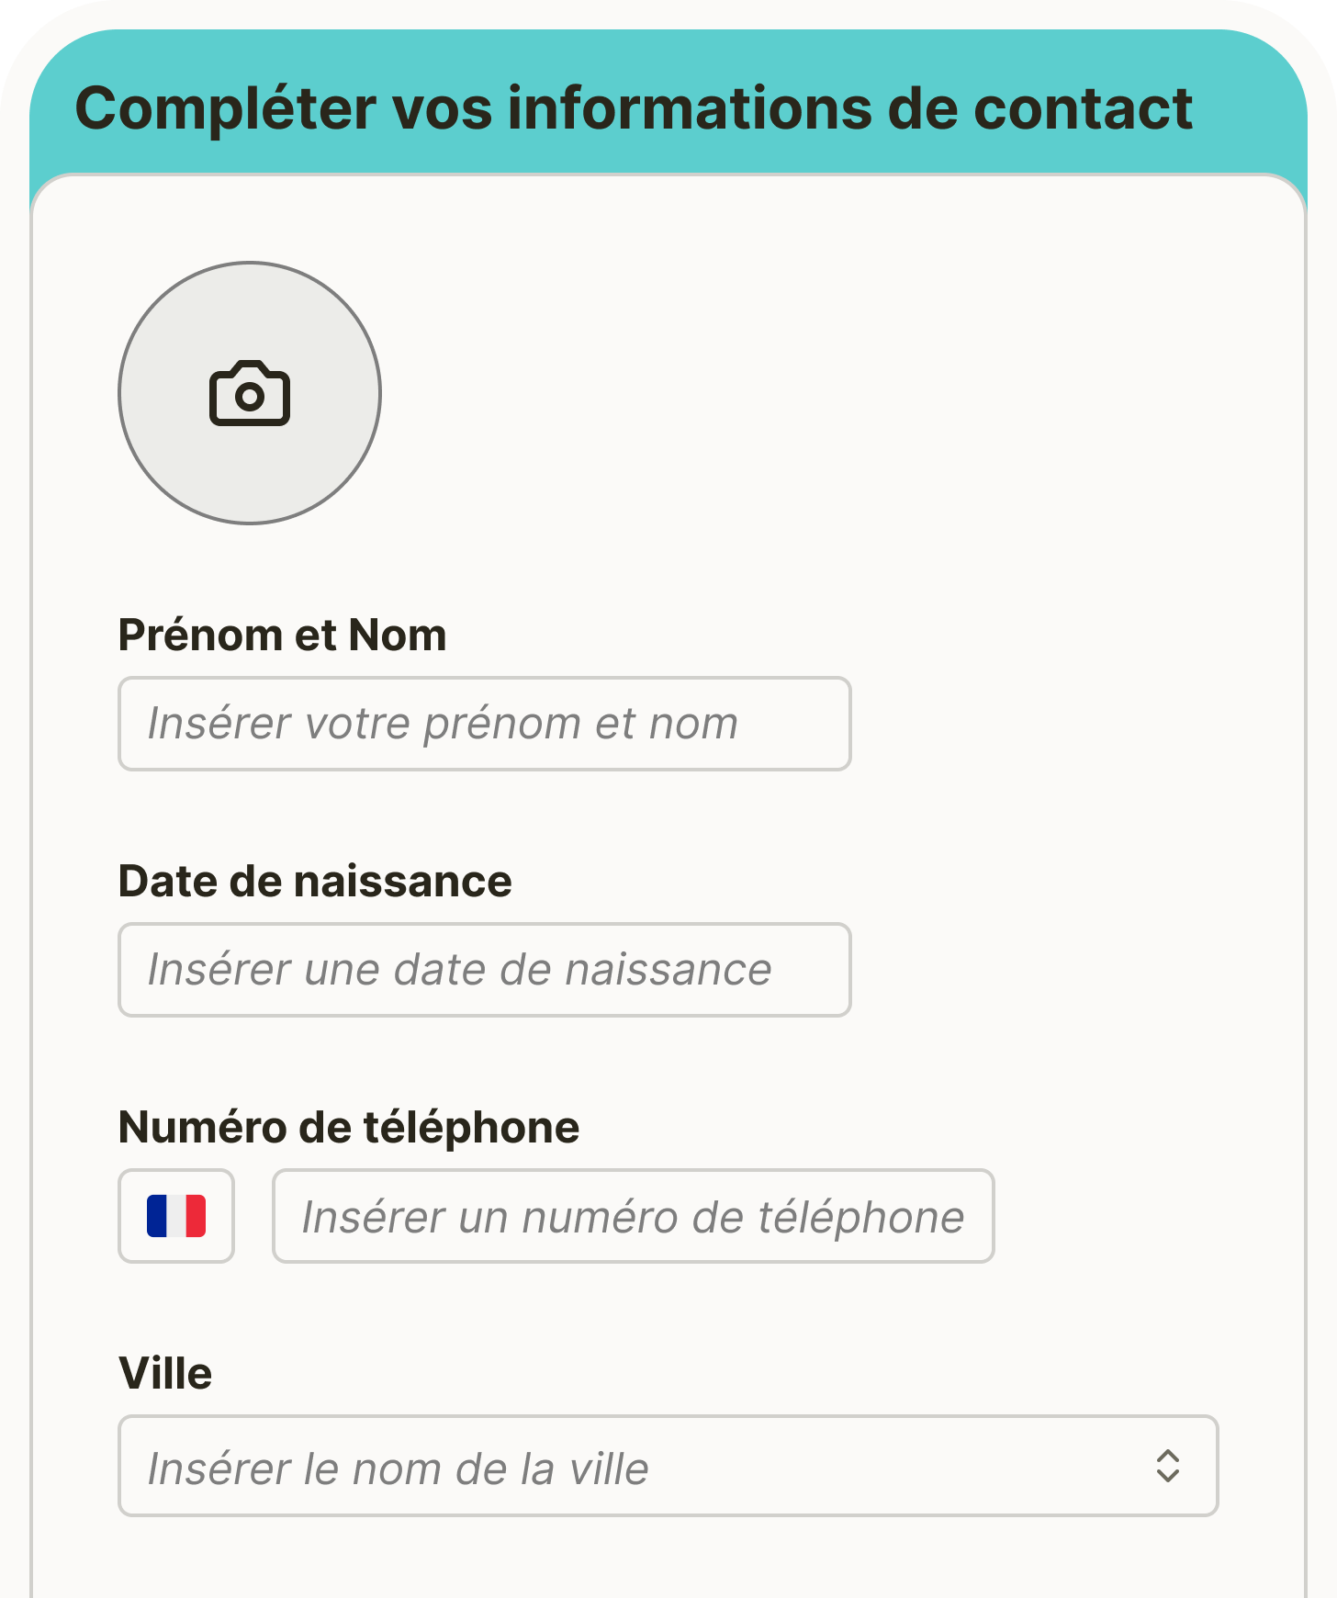
Task: Click the "Date de naissance" label
Action: tap(315, 882)
